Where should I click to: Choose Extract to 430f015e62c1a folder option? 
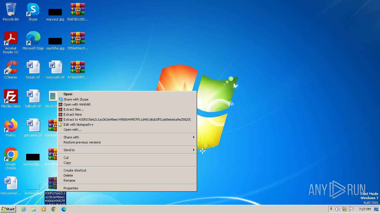(x=127, y=120)
